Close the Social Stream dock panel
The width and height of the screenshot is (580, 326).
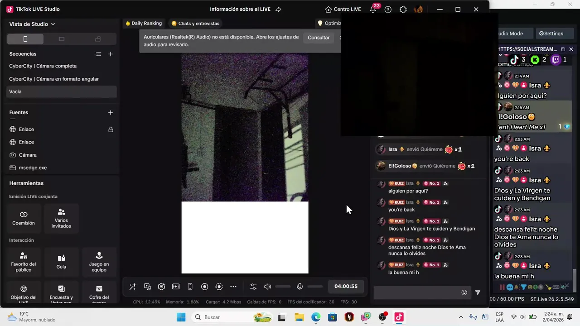[571, 49]
